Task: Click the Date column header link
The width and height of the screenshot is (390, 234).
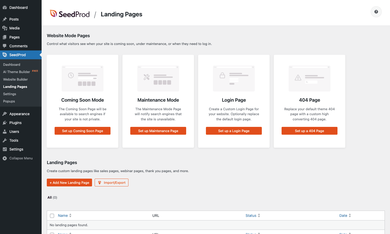Action: 343,216
